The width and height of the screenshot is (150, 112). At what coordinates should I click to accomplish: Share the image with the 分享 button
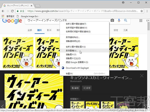coord(87,88)
